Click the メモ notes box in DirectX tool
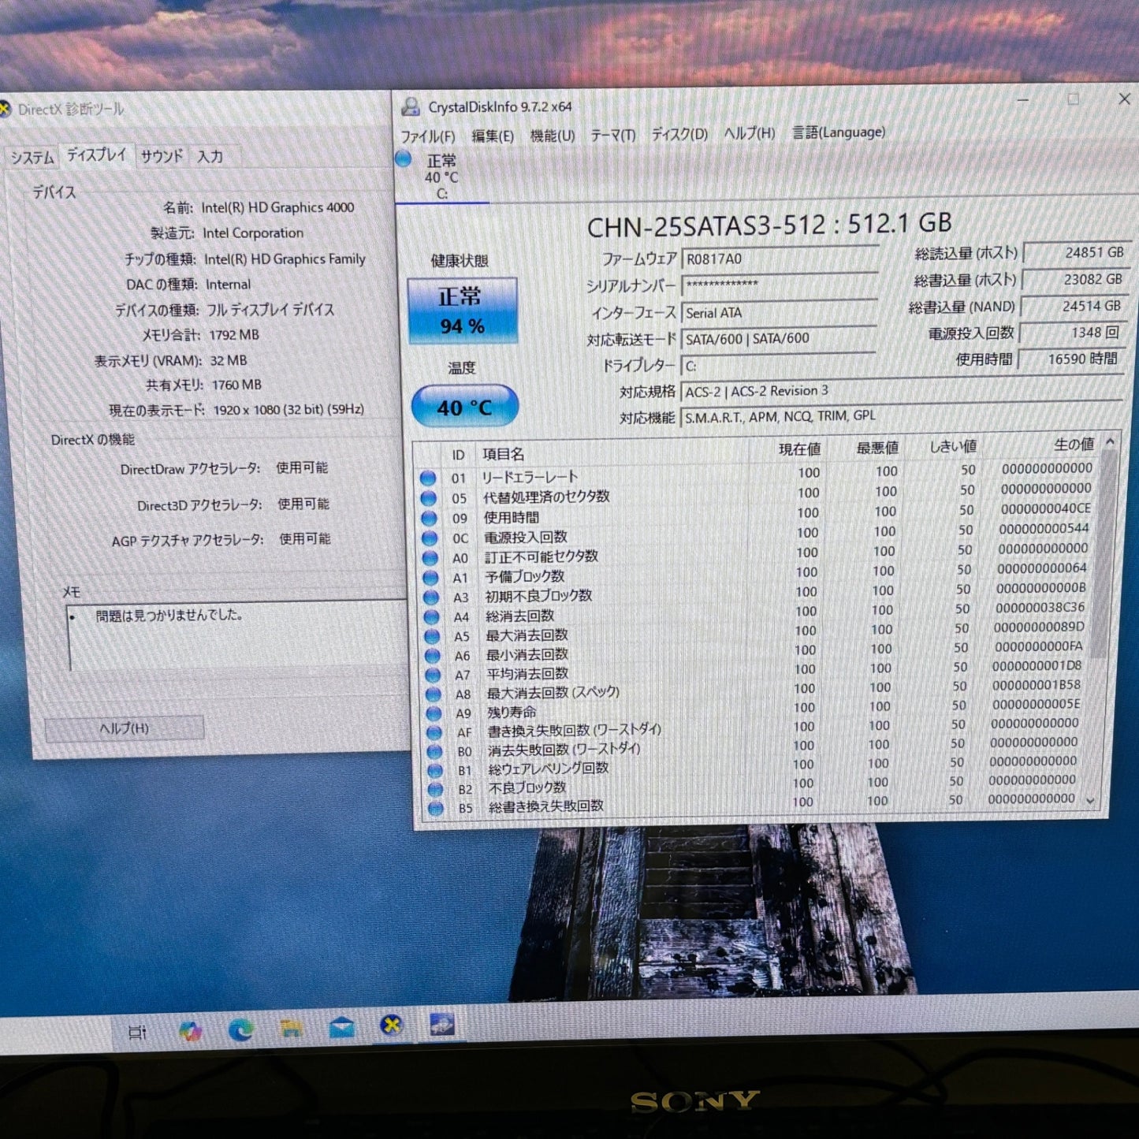The image size is (1139, 1139). point(236,637)
